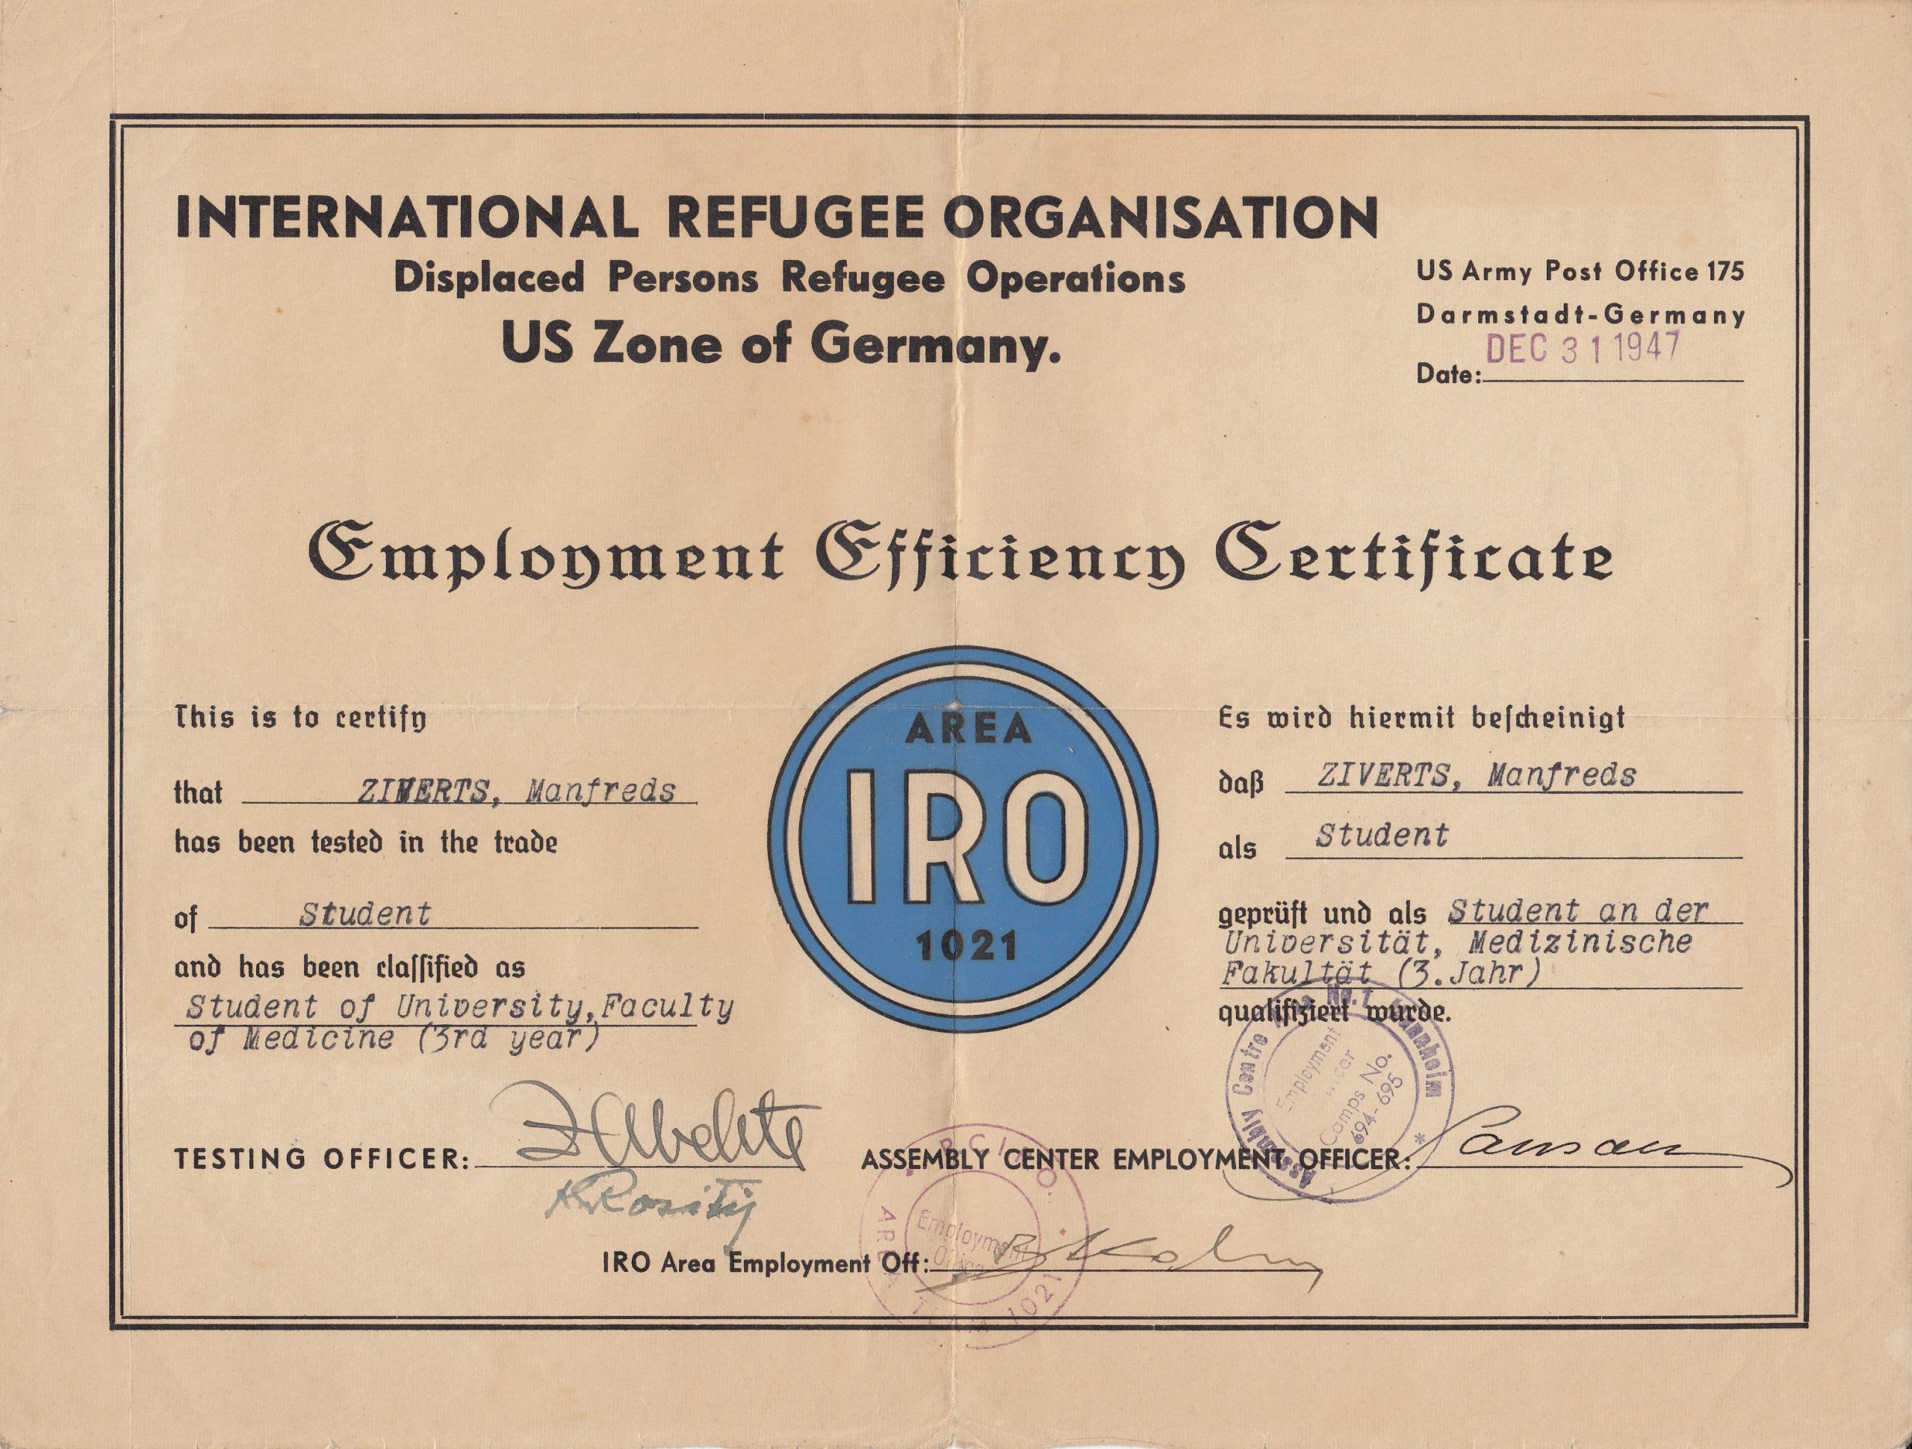Click 'Student of University, Faculty' classification line

click(x=460, y=1006)
